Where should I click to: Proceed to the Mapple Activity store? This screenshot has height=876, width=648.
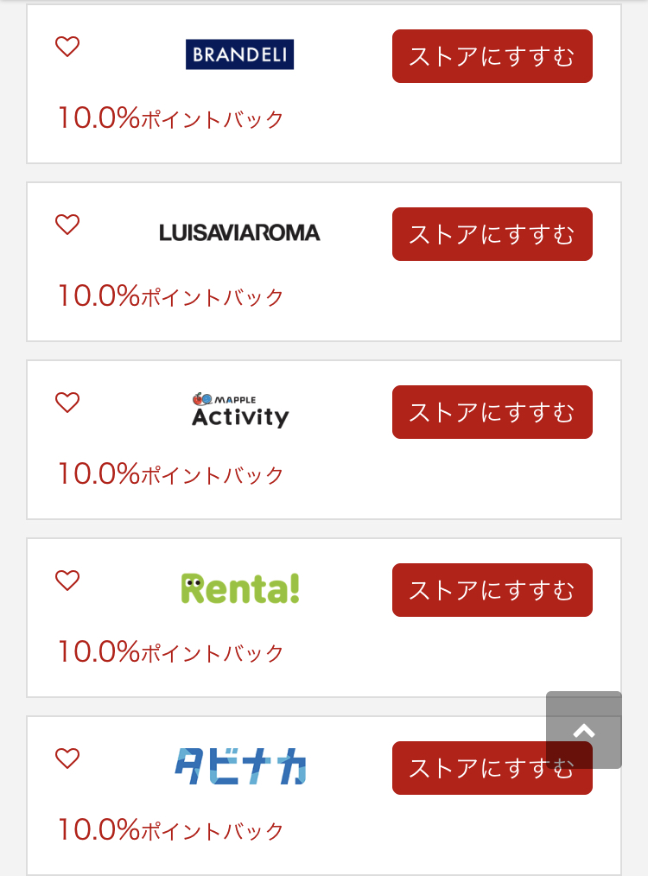[x=492, y=412]
